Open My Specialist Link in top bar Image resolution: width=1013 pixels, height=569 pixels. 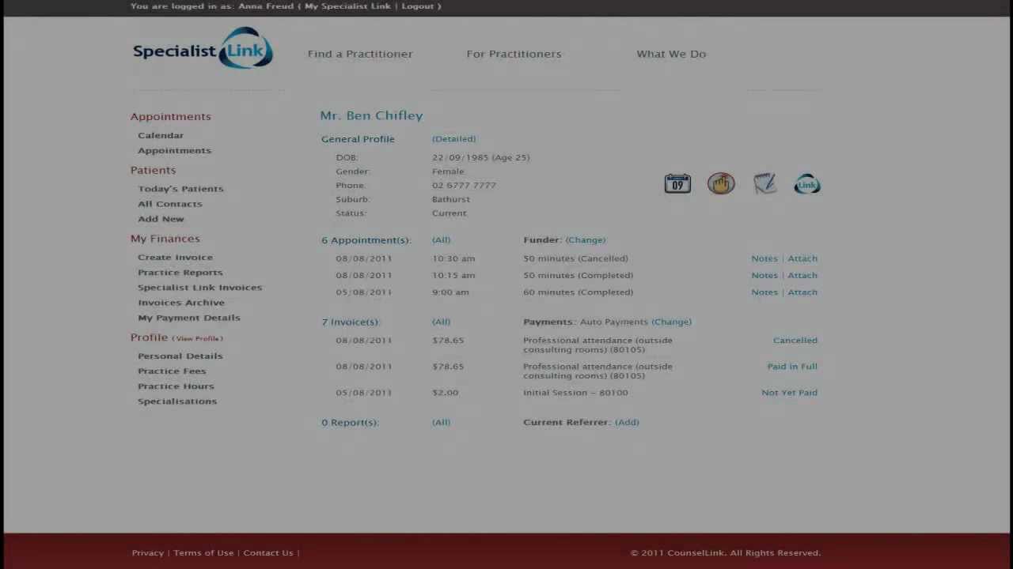347,6
